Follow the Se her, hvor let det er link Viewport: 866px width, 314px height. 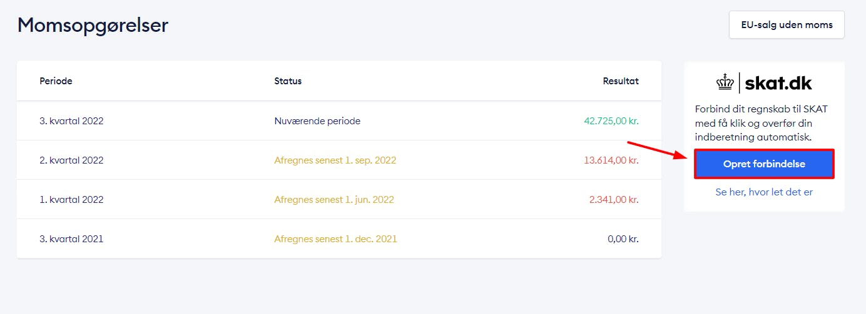(x=764, y=192)
